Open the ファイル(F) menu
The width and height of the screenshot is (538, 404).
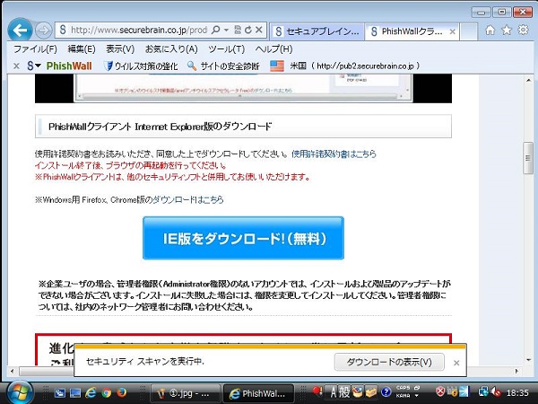click(35, 49)
